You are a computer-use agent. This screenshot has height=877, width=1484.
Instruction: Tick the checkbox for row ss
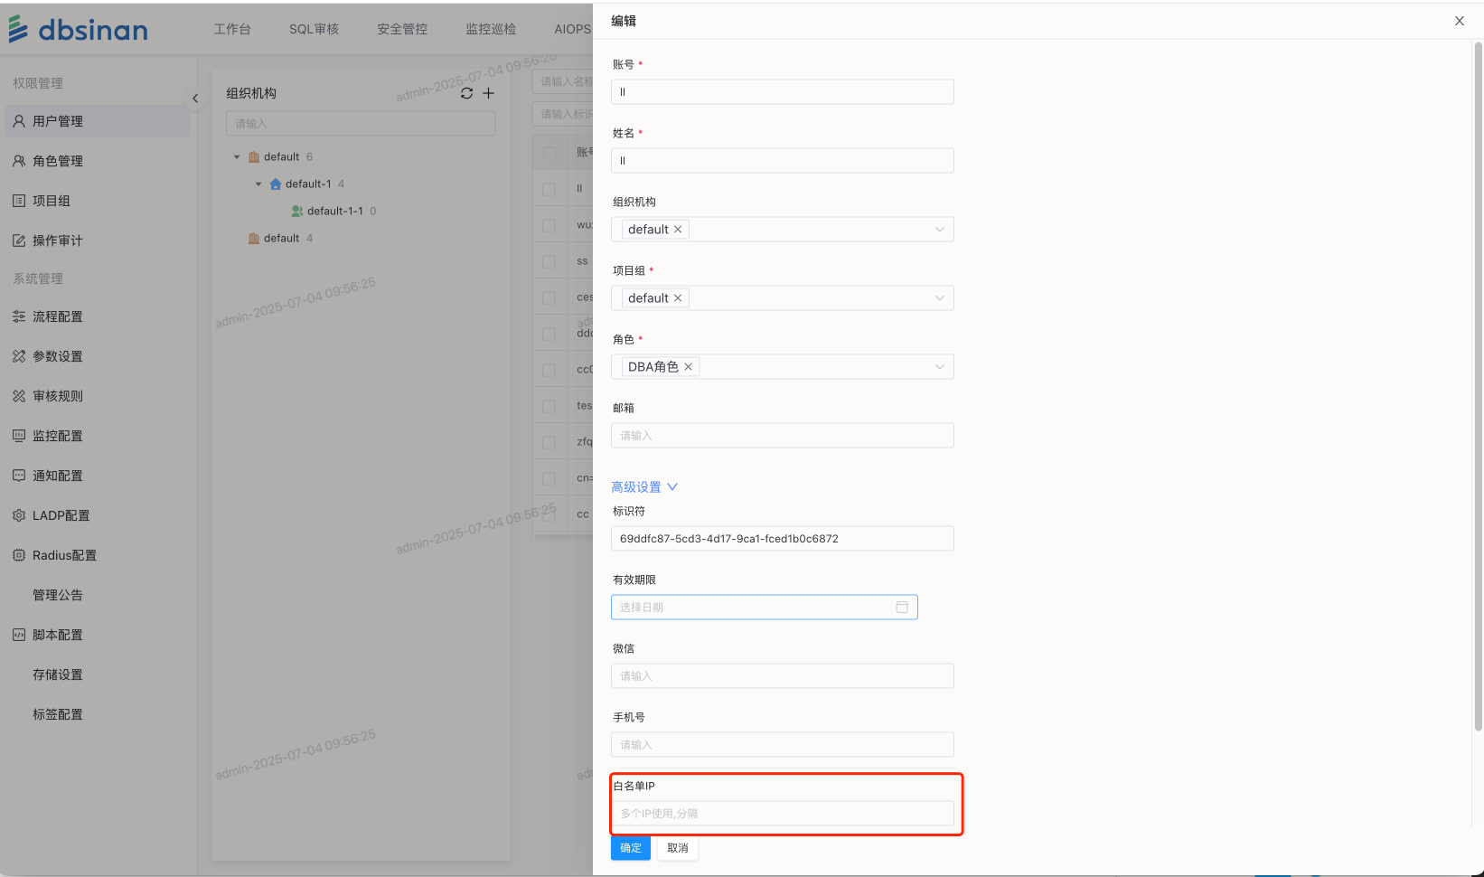click(549, 261)
